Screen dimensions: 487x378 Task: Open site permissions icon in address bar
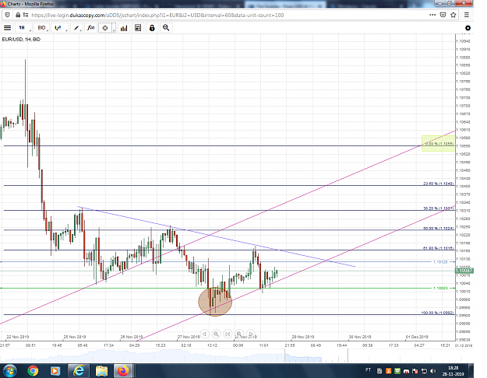(x=26, y=15)
